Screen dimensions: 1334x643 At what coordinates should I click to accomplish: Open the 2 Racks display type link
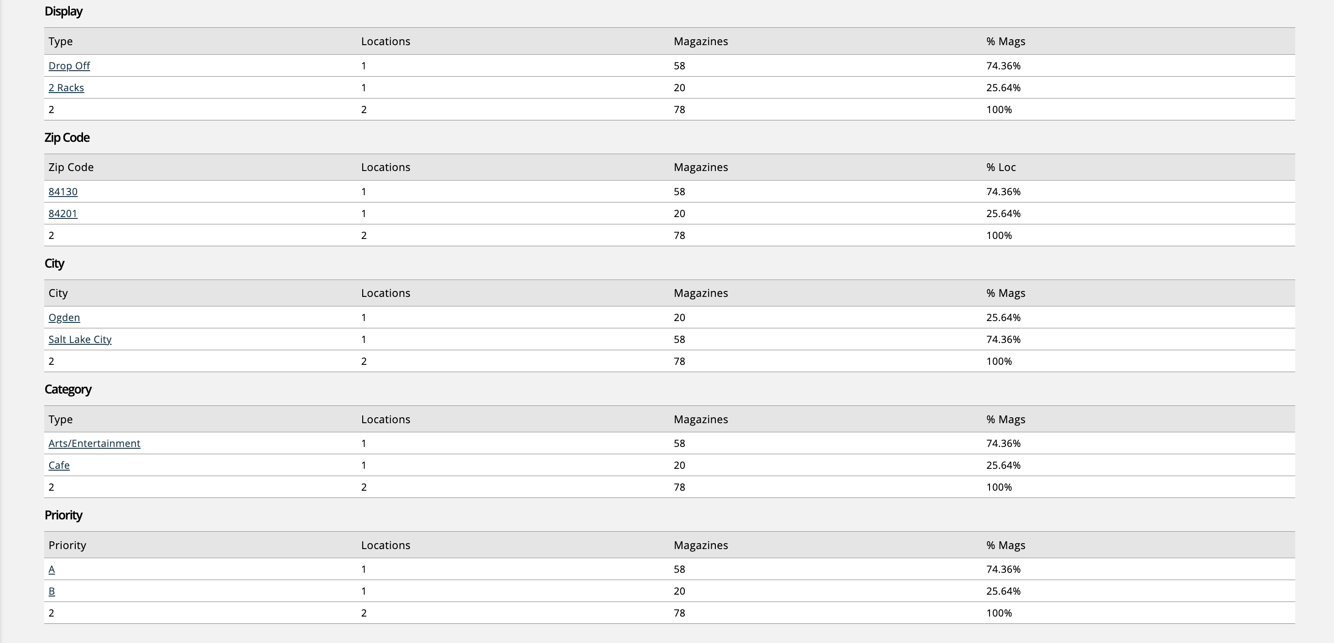click(x=66, y=88)
